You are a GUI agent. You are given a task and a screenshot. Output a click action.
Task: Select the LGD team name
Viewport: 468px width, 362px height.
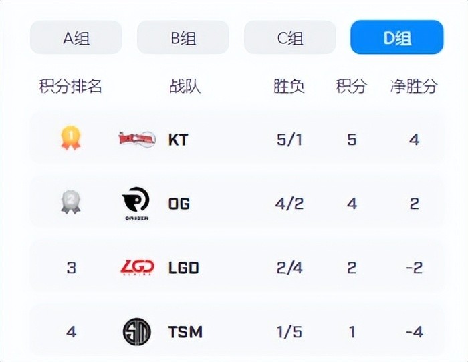(184, 268)
